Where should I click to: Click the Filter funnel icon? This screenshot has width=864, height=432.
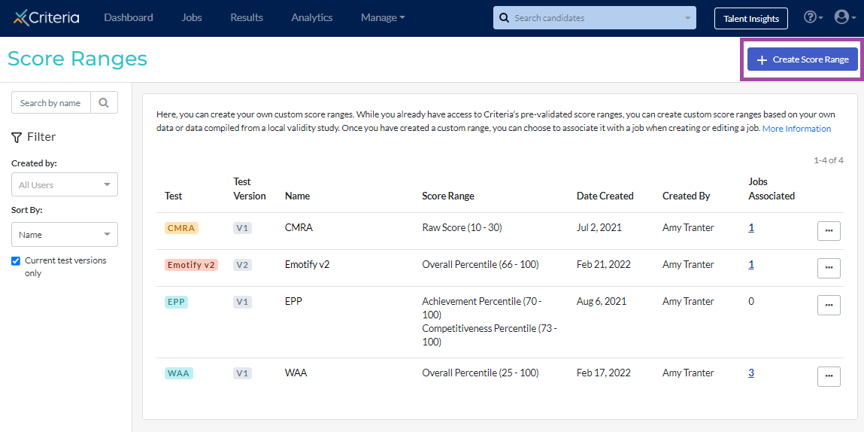(17, 138)
